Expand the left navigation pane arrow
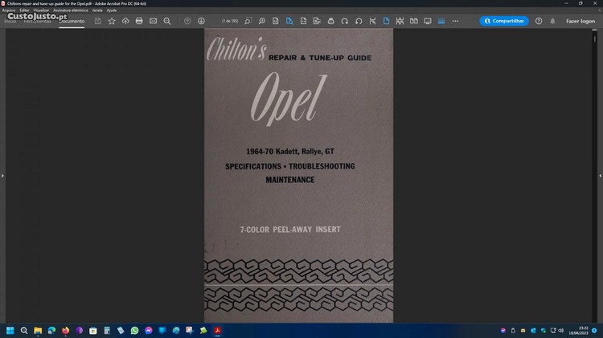 pos(2,175)
